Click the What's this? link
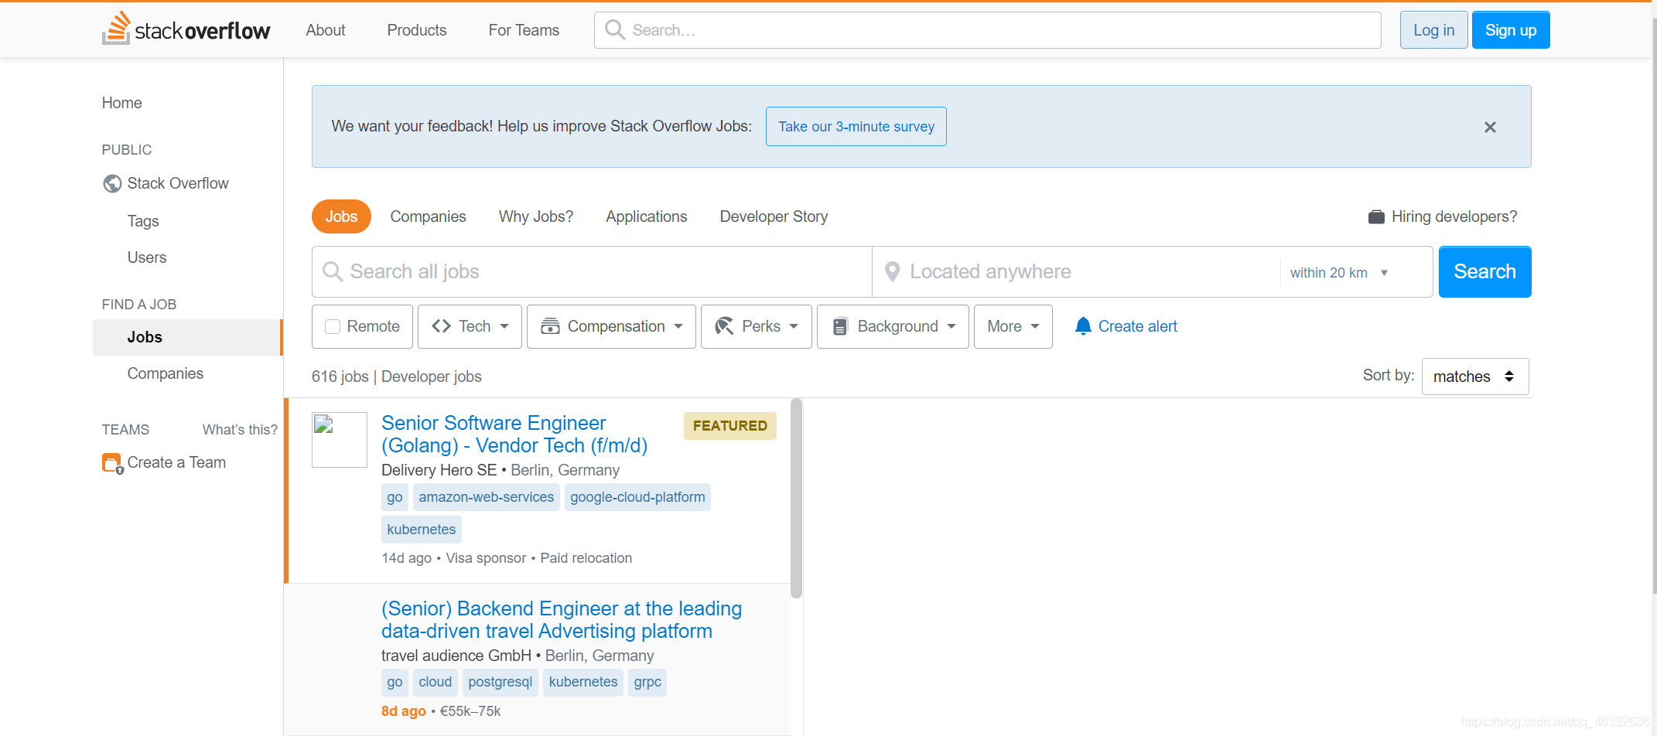 240,430
